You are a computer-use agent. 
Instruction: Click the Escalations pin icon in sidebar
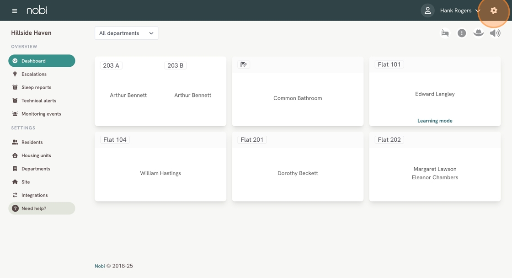click(x=16, y=74)
